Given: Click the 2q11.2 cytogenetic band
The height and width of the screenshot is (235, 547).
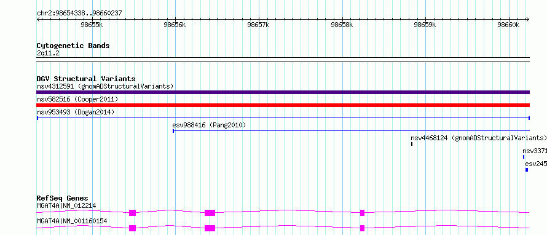Looking at the screenshot, I should coord(283,59).
